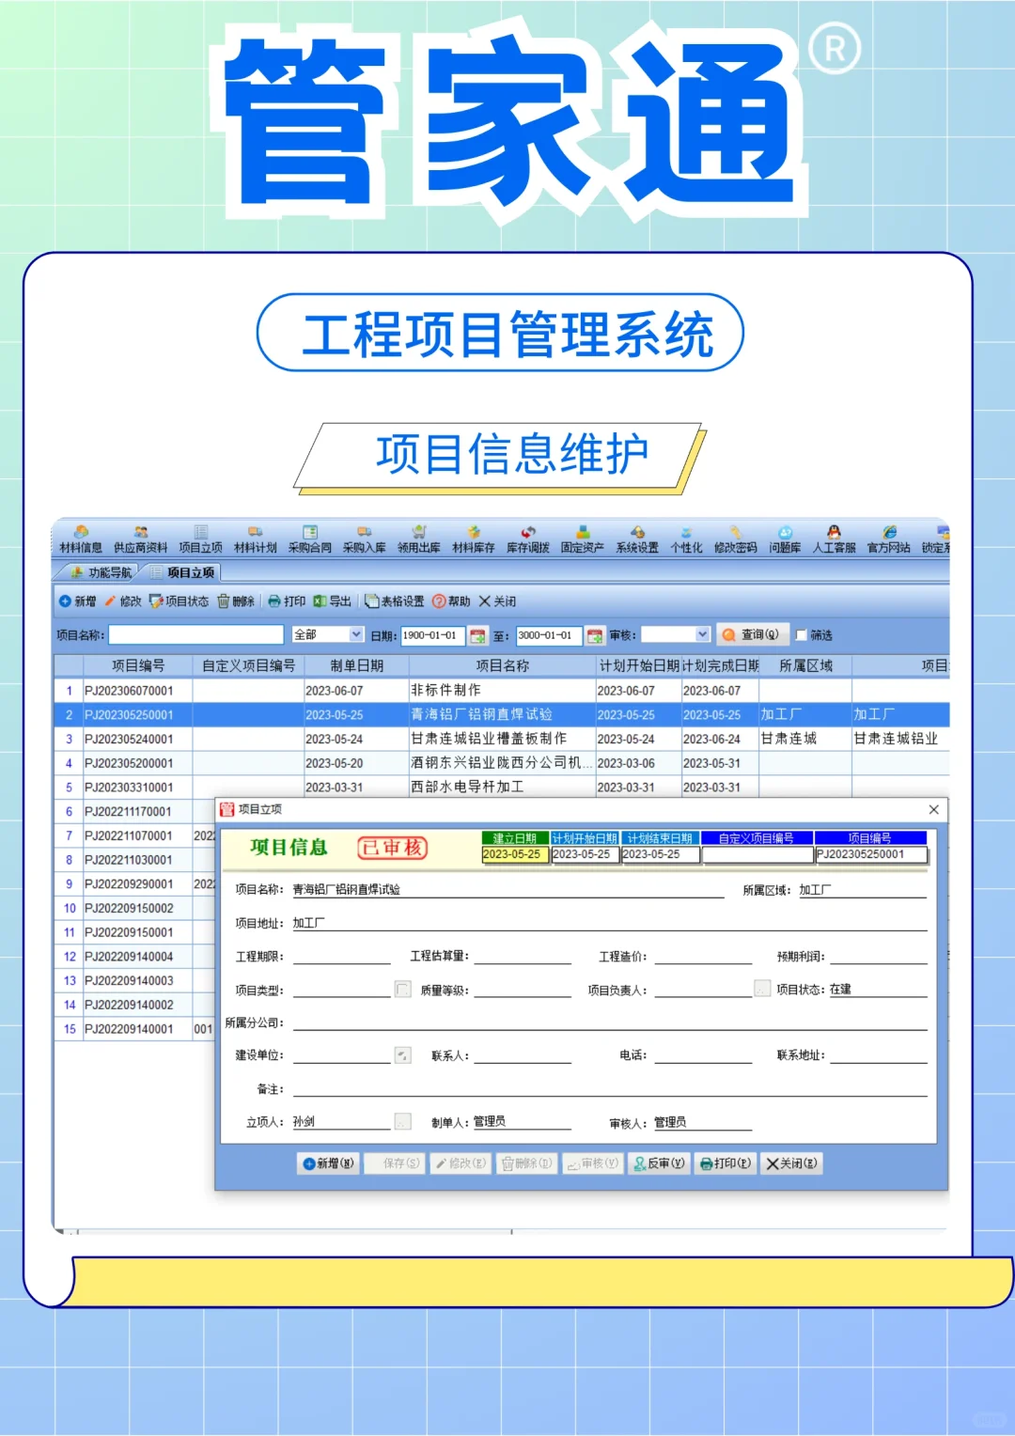Click 删除 in the list toolbar
The height and width of the screenshot is (1436, 1015).
(x=236, y=601)
